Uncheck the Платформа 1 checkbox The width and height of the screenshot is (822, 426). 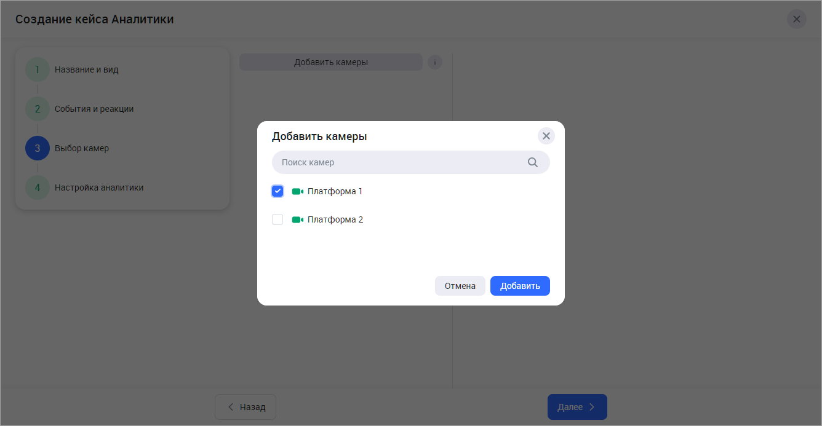[x=277, y=191]
